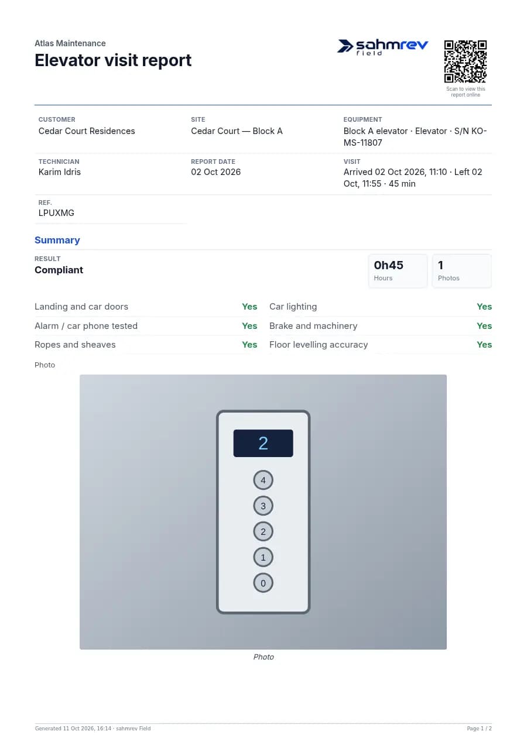Click the Yes value for Floor levelling accuracy
527x745 pixels.
tap(484, 345)
